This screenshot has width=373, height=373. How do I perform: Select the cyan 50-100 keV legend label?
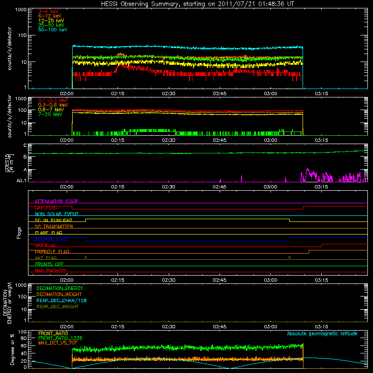coord(53,30)
